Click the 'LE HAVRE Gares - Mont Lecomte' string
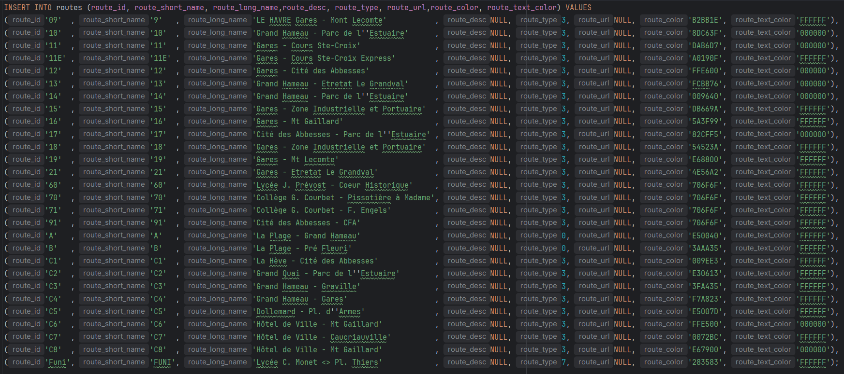The image size is (844, 374). (x=319, y=20)
